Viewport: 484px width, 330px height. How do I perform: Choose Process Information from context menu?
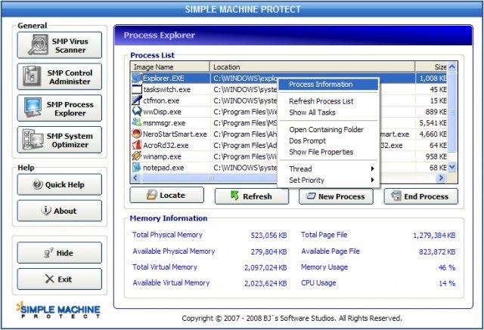click(x=328, y=85)
